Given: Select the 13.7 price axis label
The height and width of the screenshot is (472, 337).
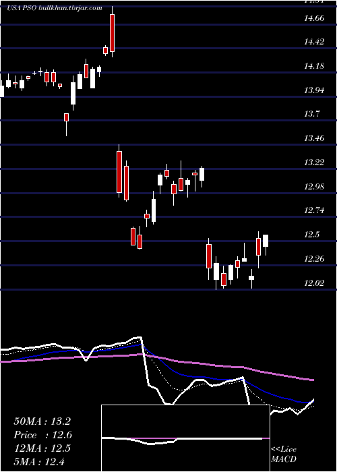Looking at the screenshot, I should pos(312,114).
